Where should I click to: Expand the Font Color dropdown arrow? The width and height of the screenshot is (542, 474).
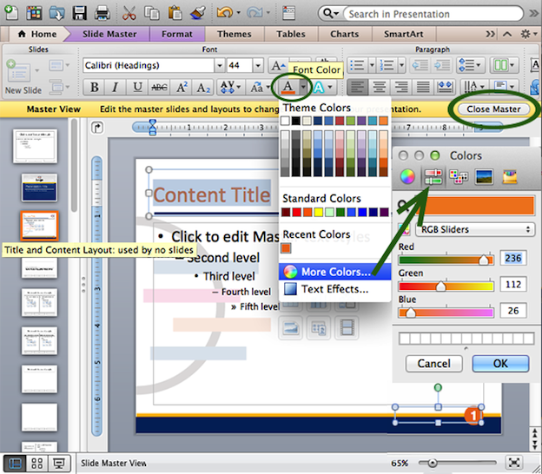(303, 87)
